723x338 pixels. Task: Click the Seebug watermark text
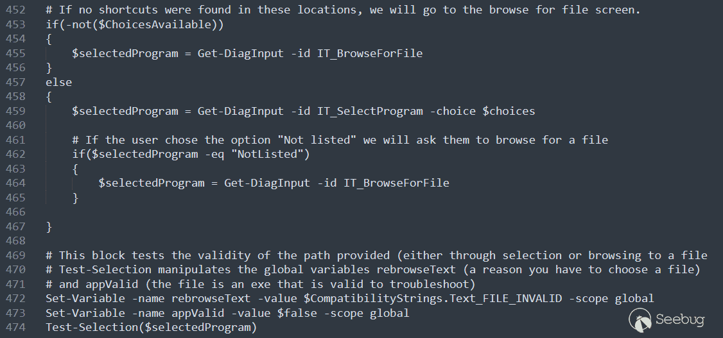point(682,319)
